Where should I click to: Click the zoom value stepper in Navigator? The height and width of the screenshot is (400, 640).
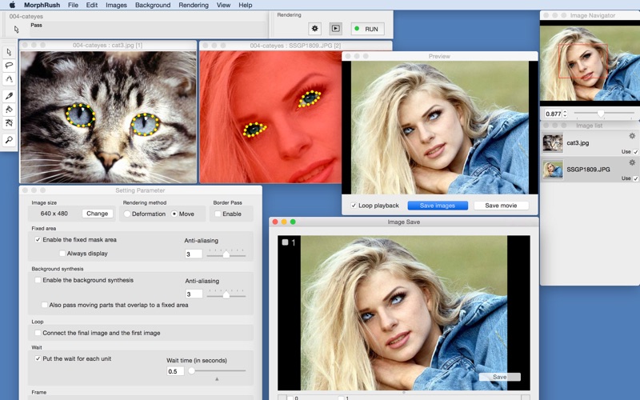tap(565, 114)
